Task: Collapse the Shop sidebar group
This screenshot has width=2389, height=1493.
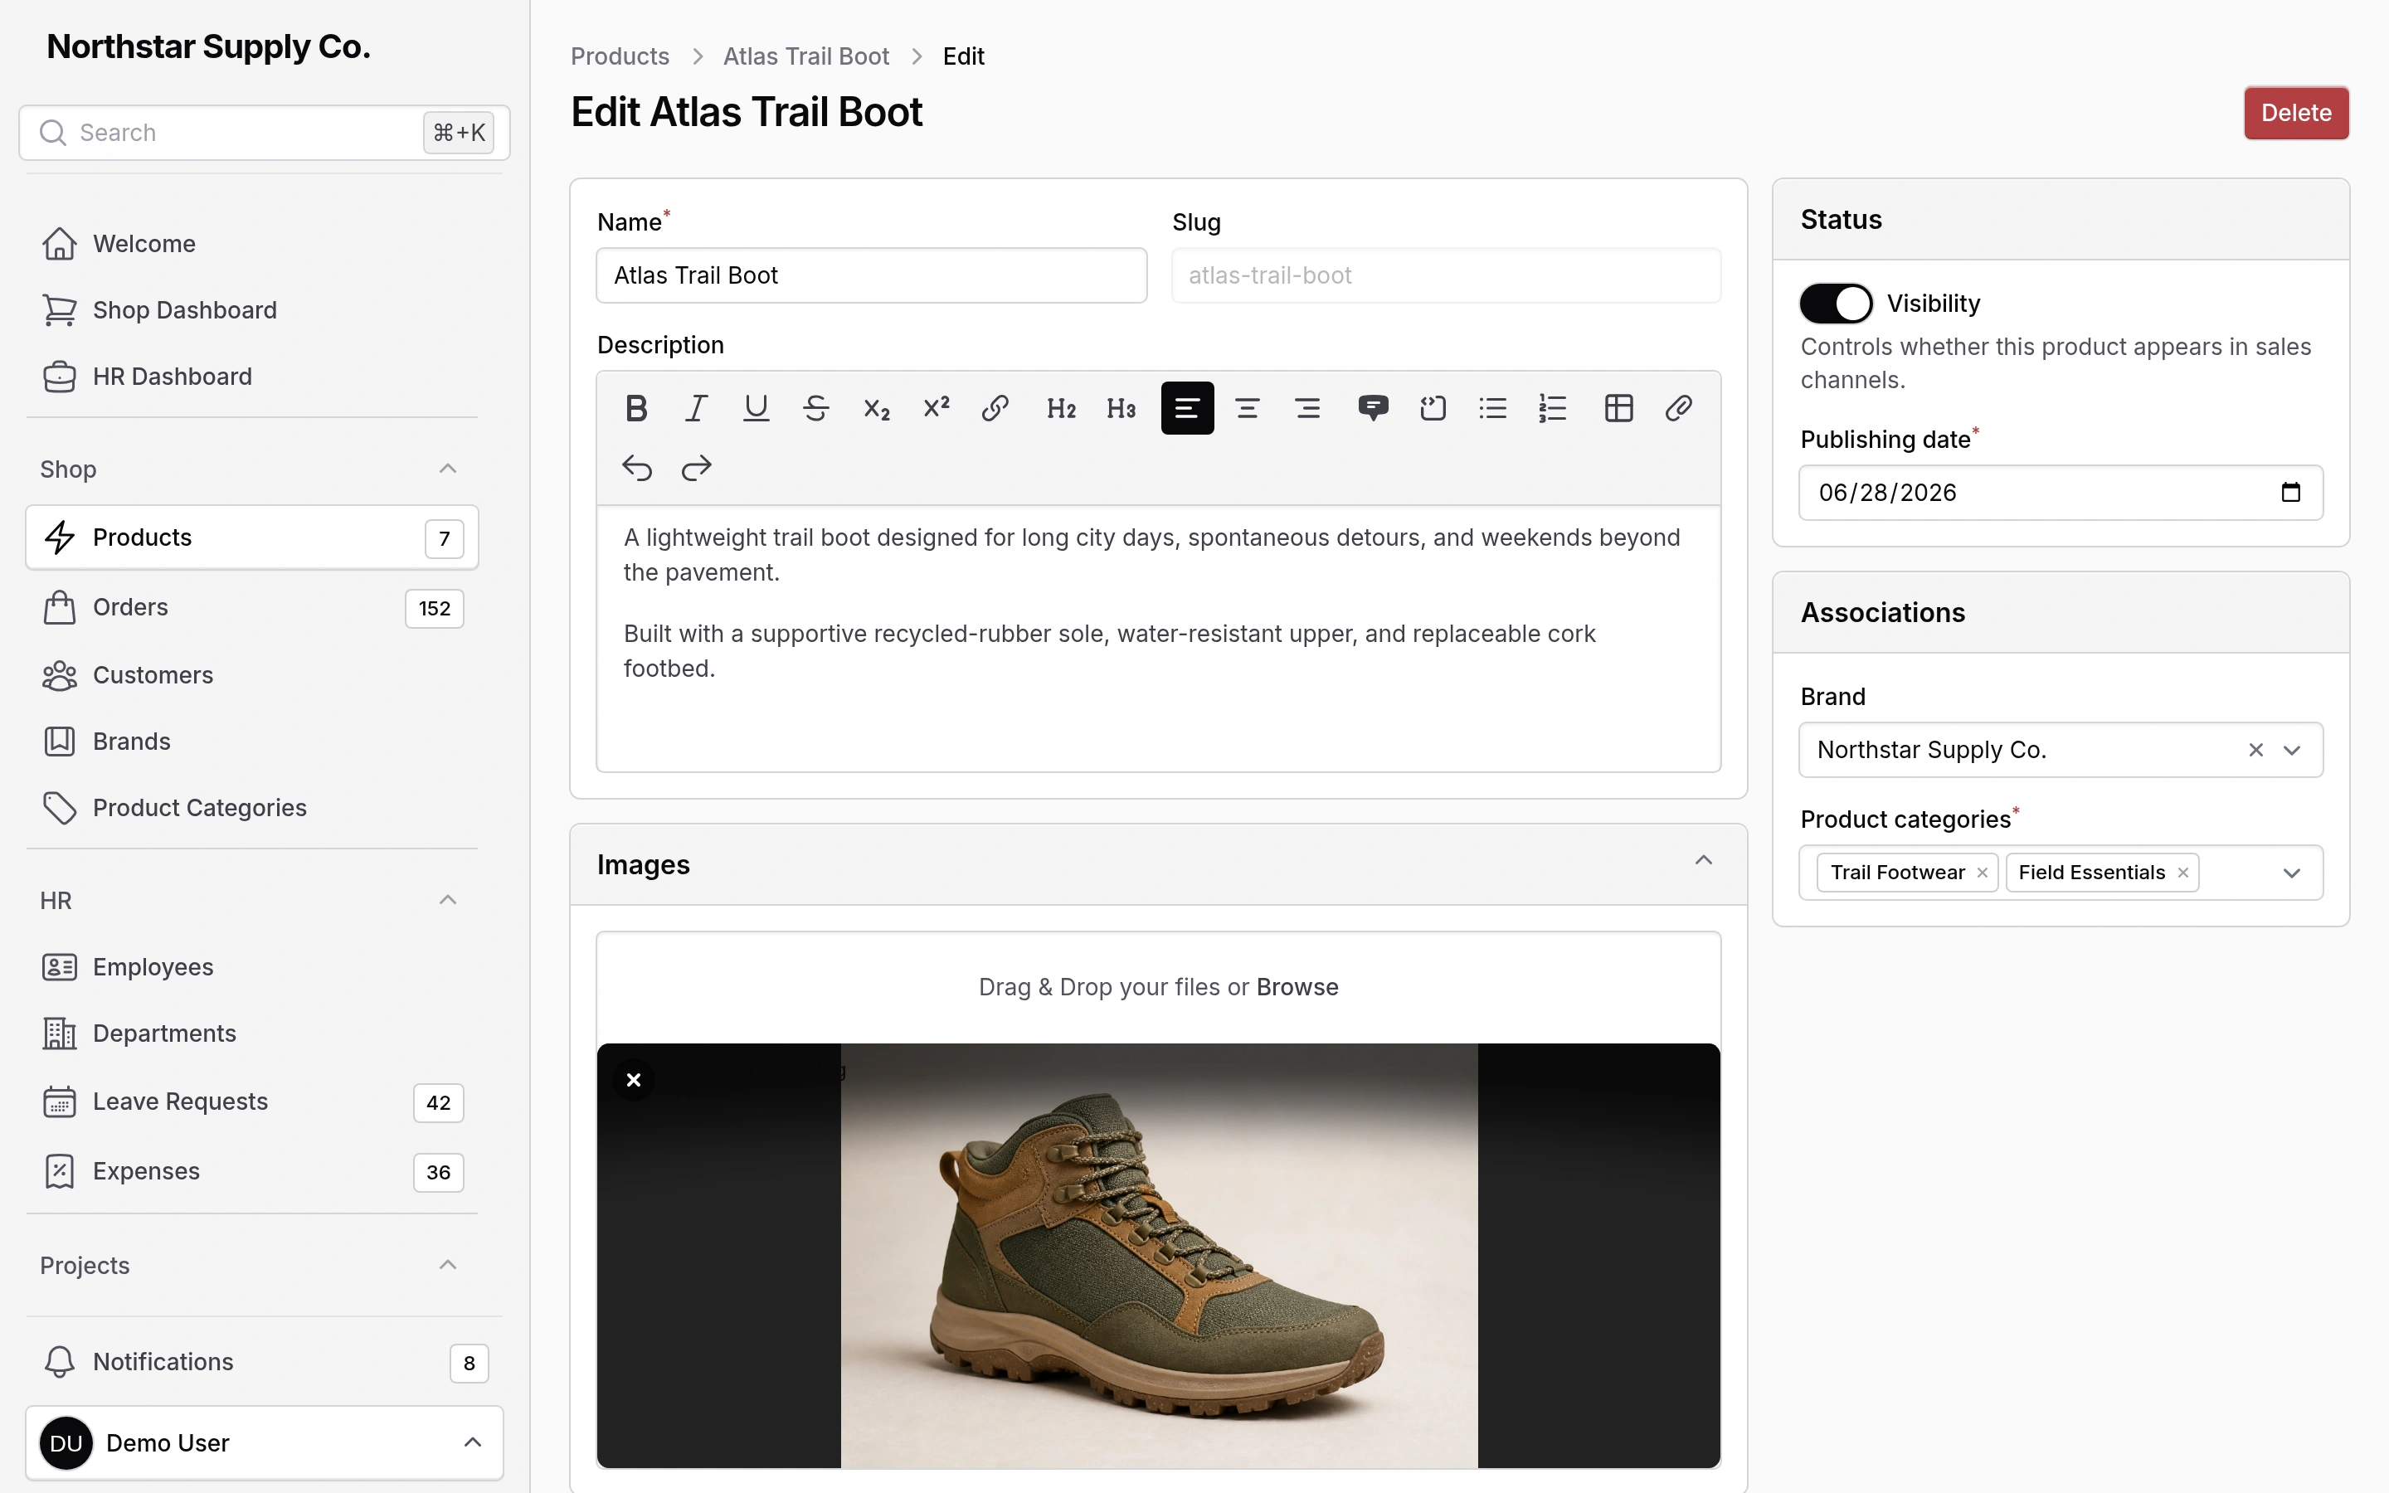Action: 448,469
